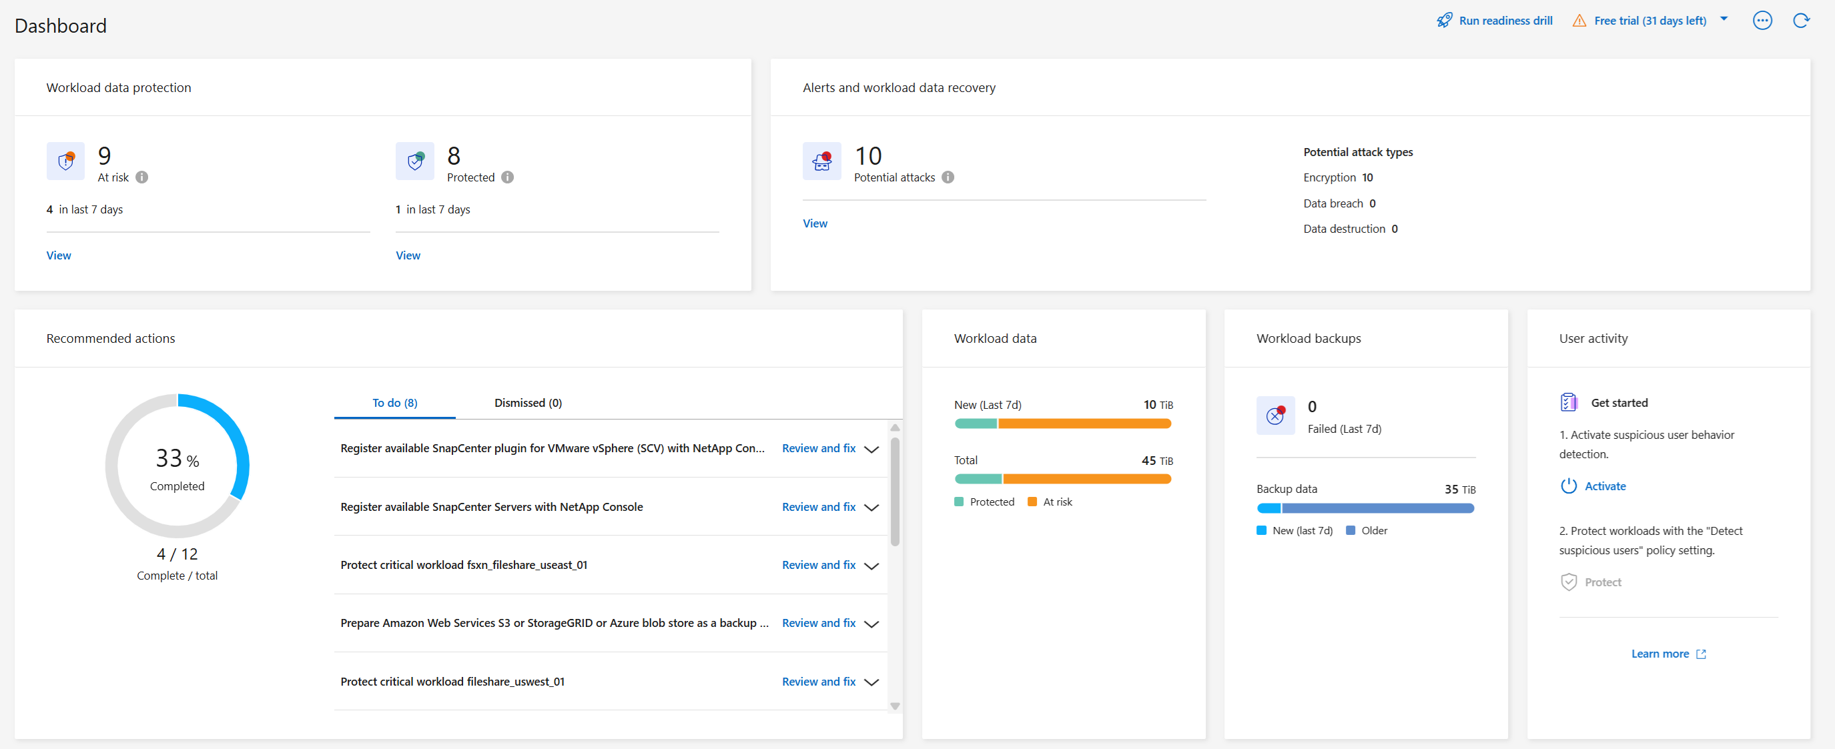Click the Protected info icon
The image size is (1835, 749).
[507, 177]
